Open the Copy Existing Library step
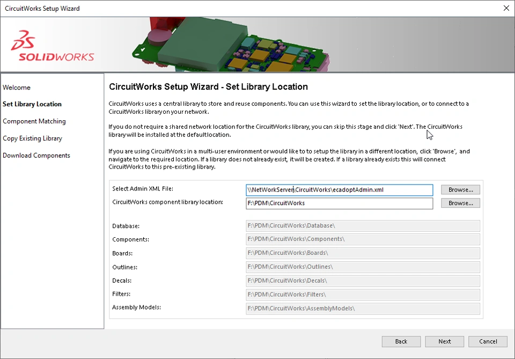This screenshot has height=359, width=515. pyautogui.click(x=32, y=138)
